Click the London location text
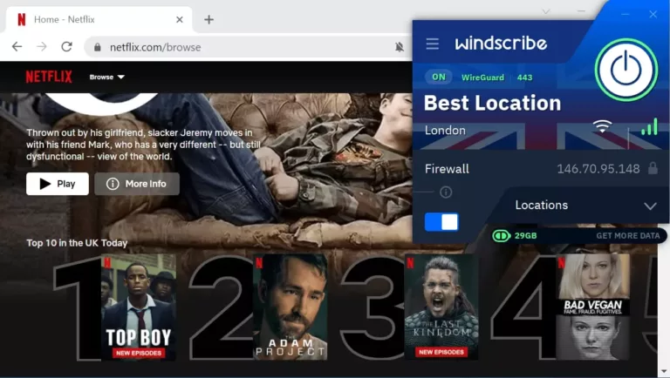 (445, 131)
